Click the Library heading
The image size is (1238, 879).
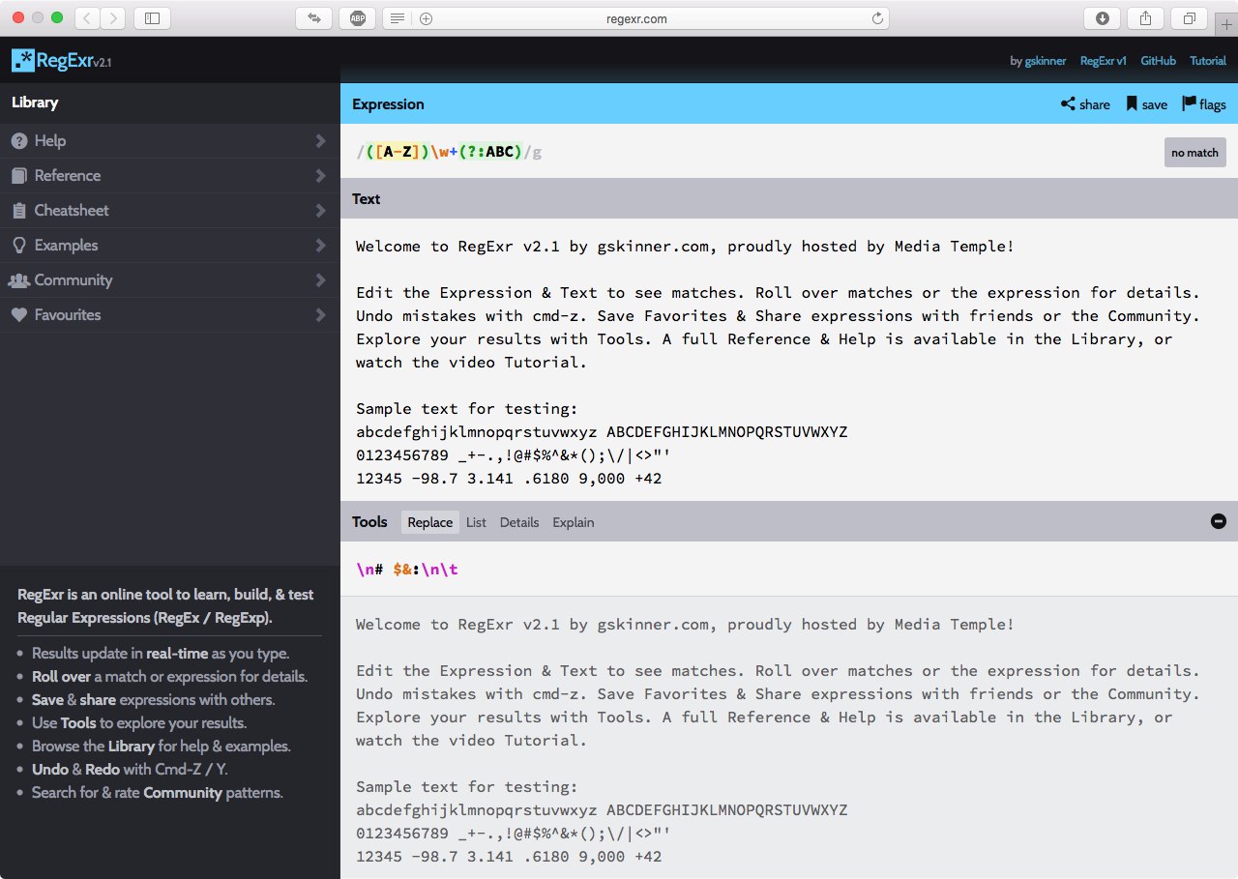pyautogui.click(x=35, y=103)
